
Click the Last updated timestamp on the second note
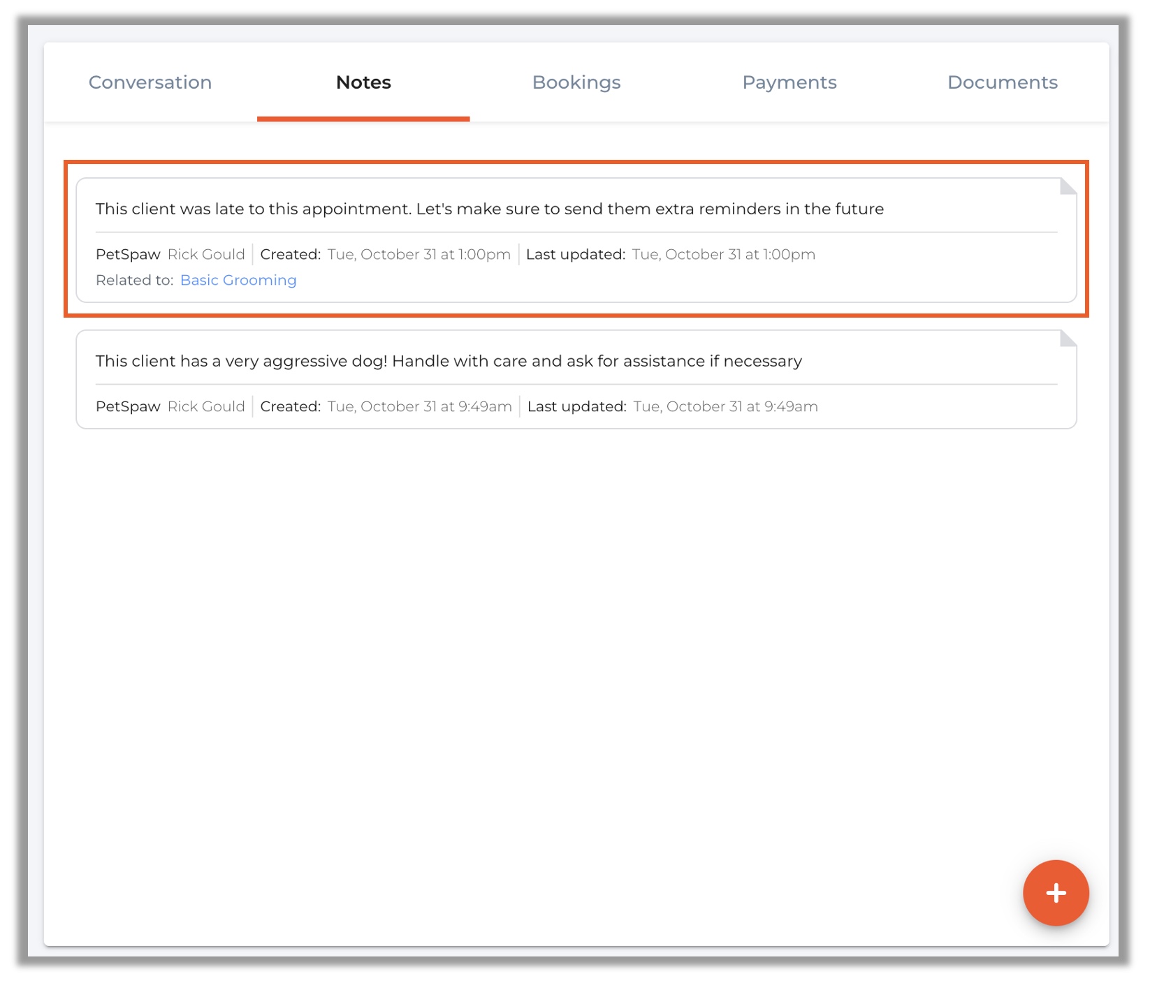tap(725, 406)
